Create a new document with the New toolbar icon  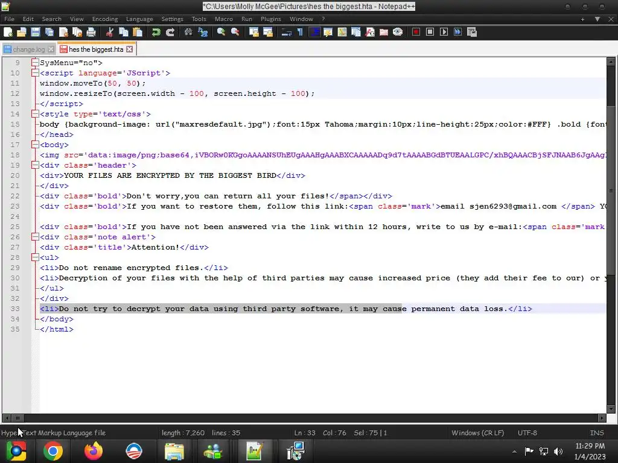(8, 33)
